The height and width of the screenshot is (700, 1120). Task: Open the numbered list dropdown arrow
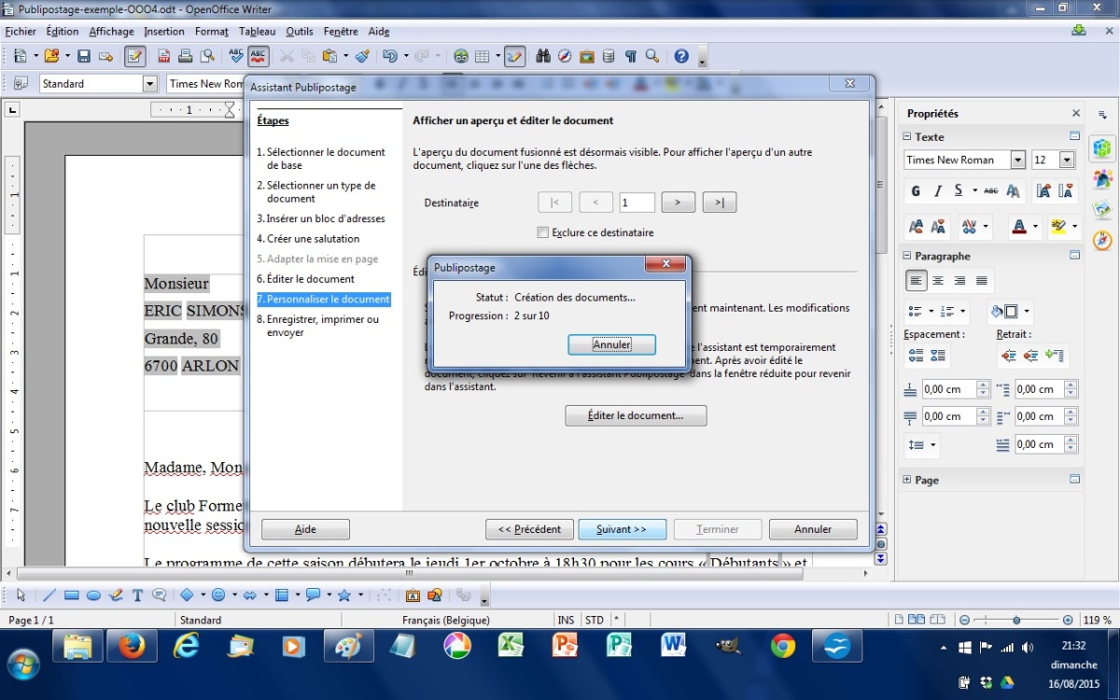click(x=963, y=312)
